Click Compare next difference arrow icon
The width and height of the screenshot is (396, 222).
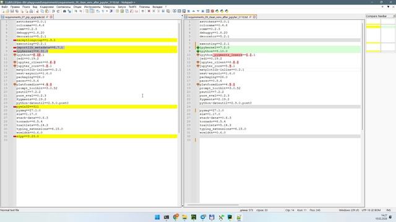click(x=198, y=11)
